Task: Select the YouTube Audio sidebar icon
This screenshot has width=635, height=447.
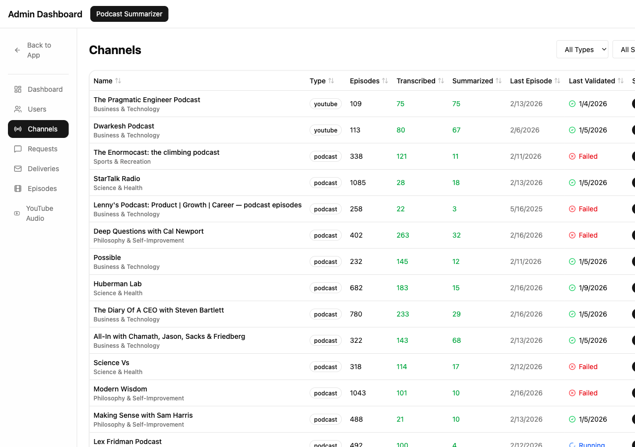Action: coord(18,213)
